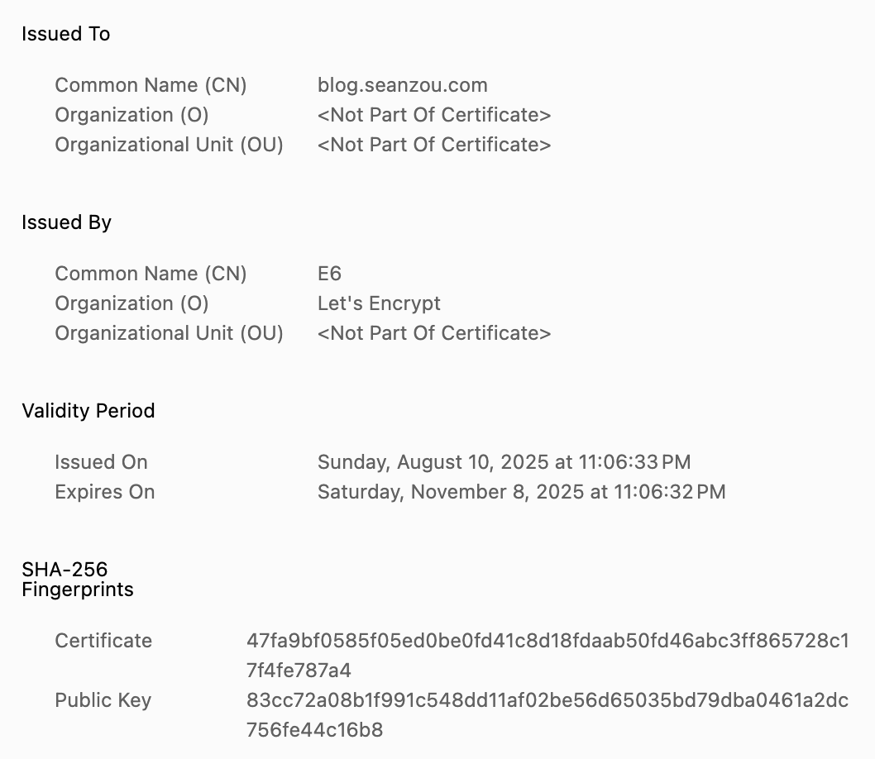Image resolution: width=875 pixels, height=759 pixels.
Task: Click the SHA-256 Fingerprints heading
Action: pos(77,579)
